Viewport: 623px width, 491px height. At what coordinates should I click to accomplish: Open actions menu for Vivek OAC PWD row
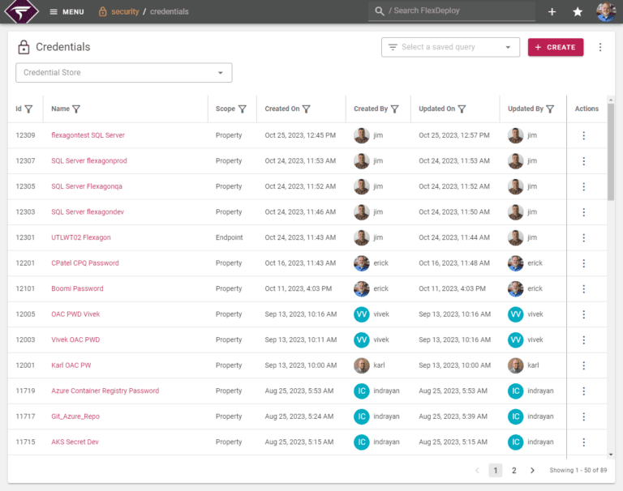click(584, 339)
